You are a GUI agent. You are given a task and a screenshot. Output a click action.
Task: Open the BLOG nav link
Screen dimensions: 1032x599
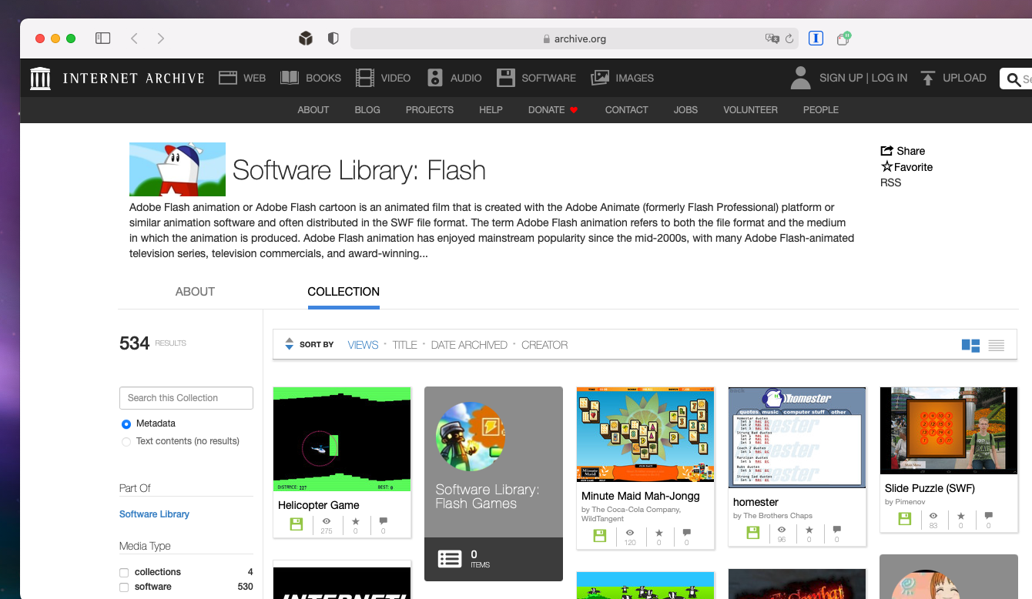pos(367,110)
